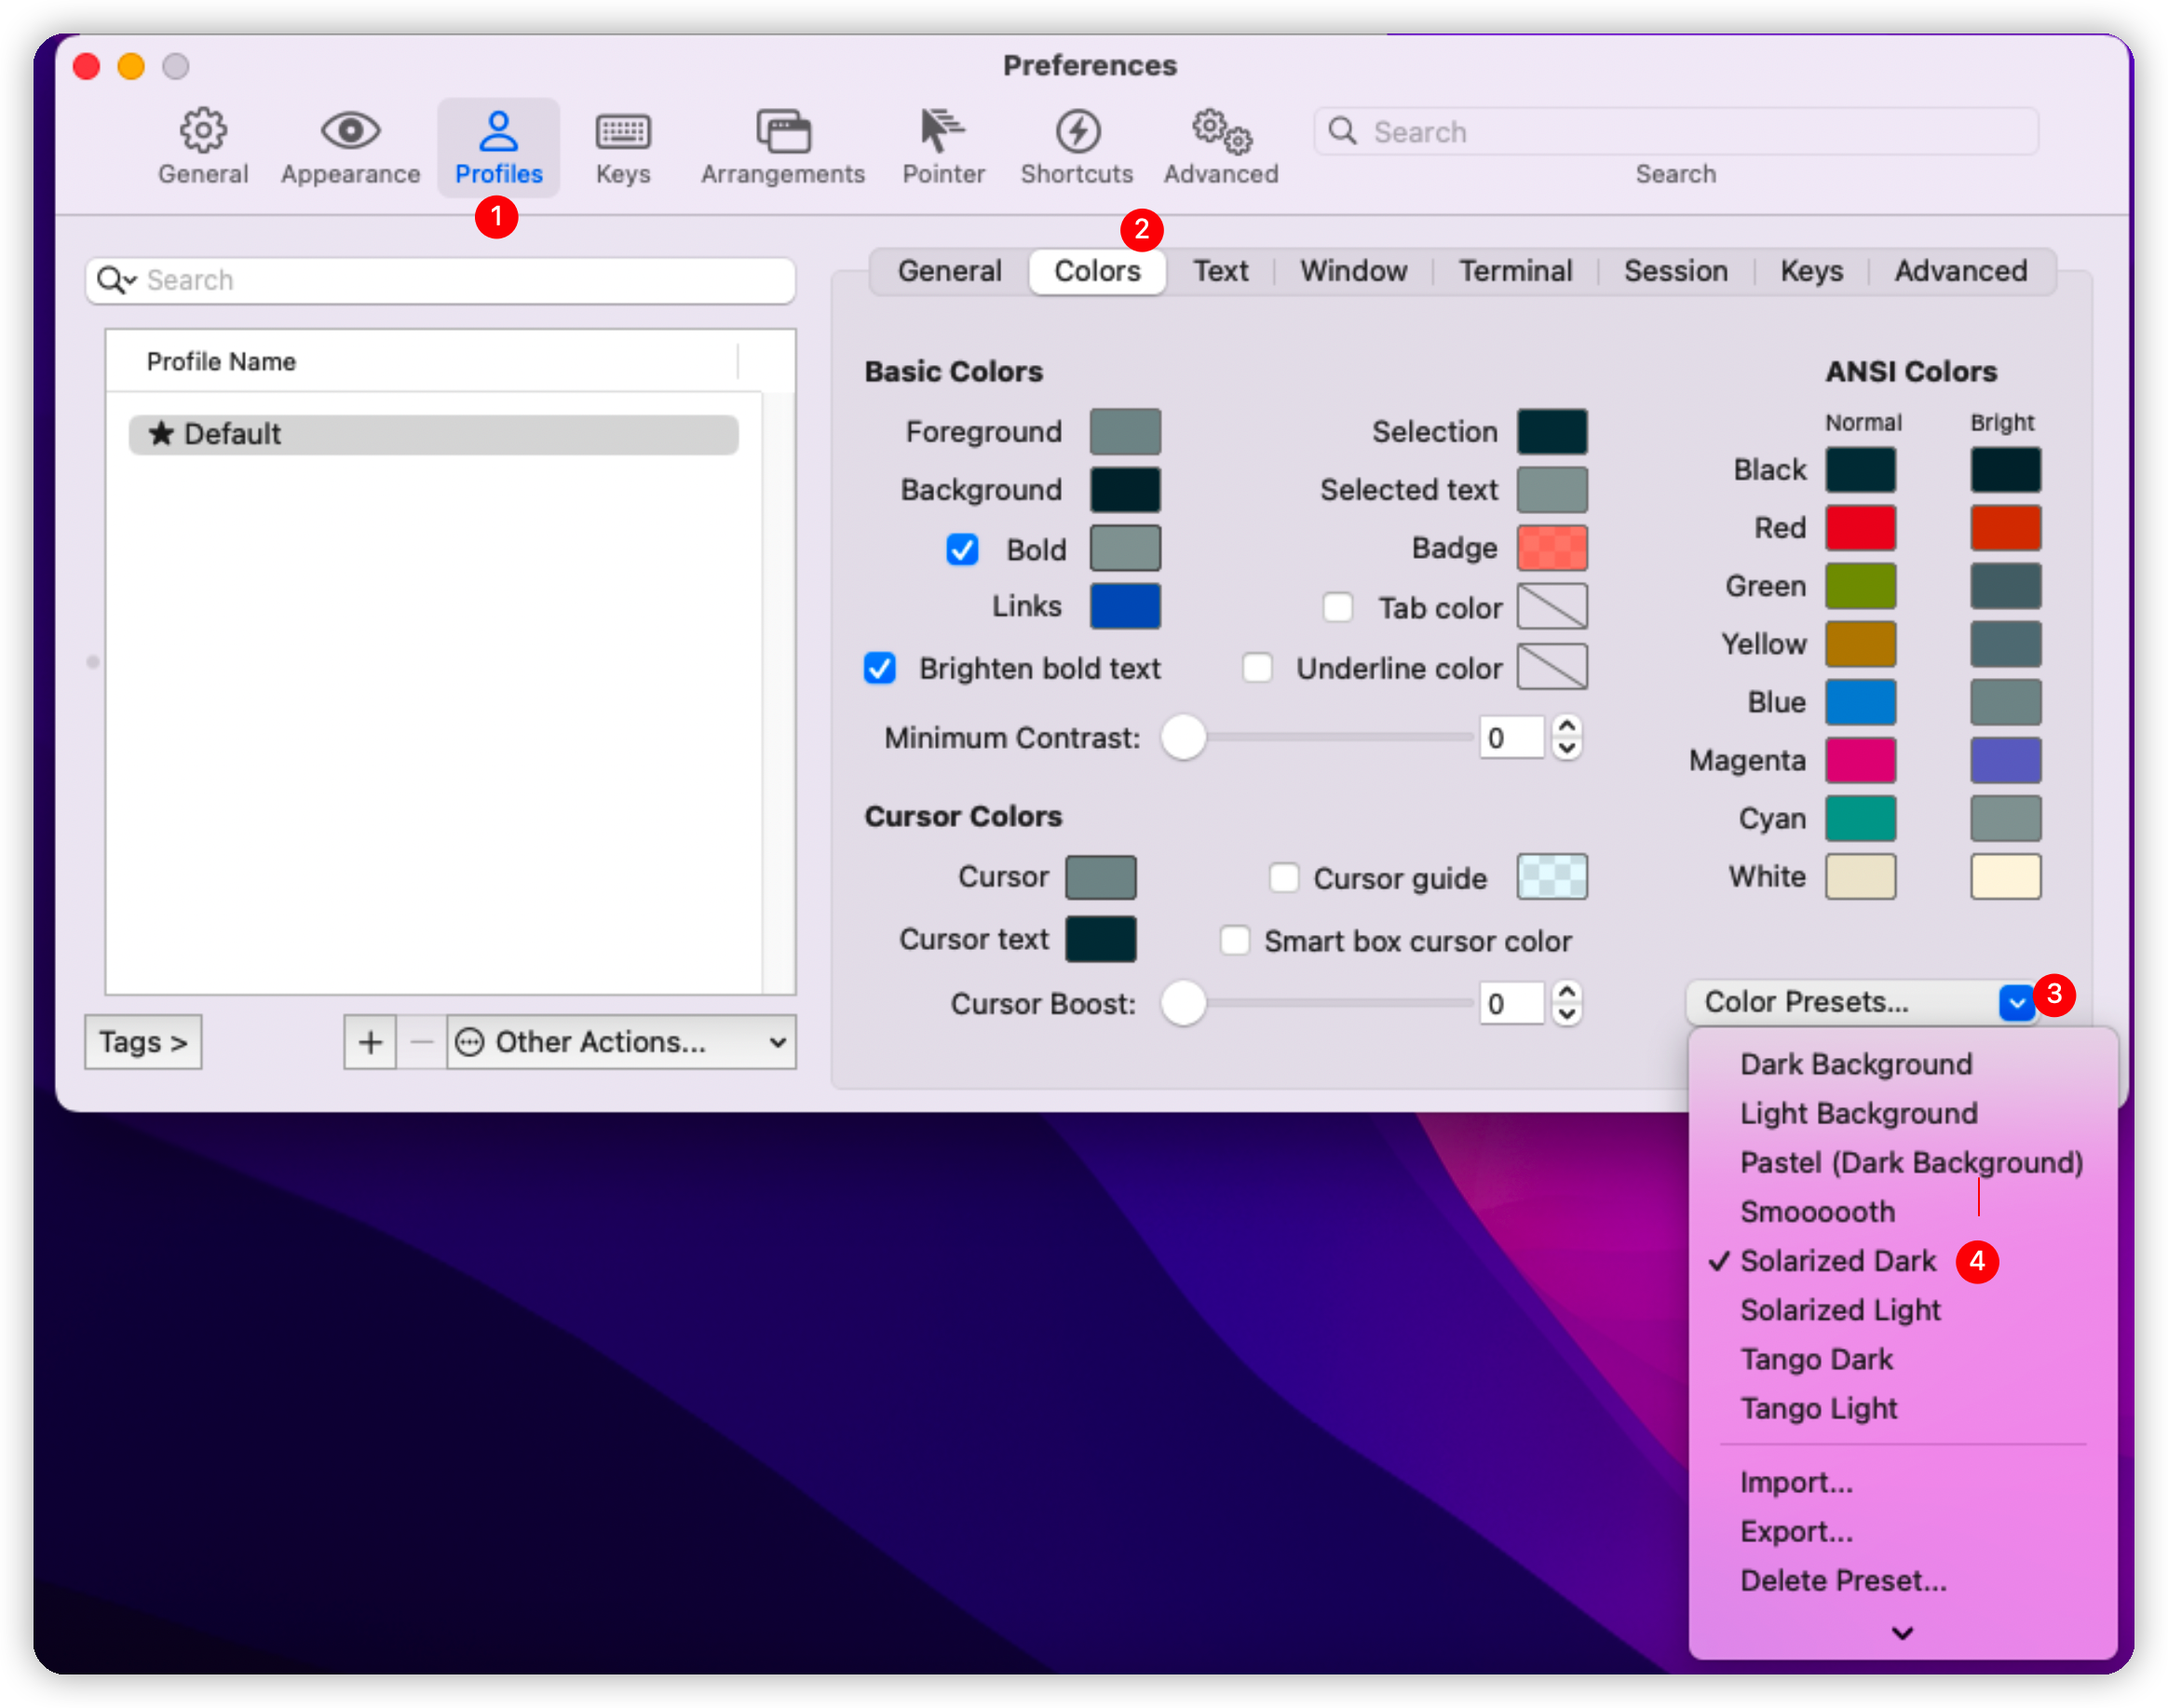This screenshot has height=1708, width=2168.
Task: Enable the Tab color checkbox
Action: tap(1338, 607)
